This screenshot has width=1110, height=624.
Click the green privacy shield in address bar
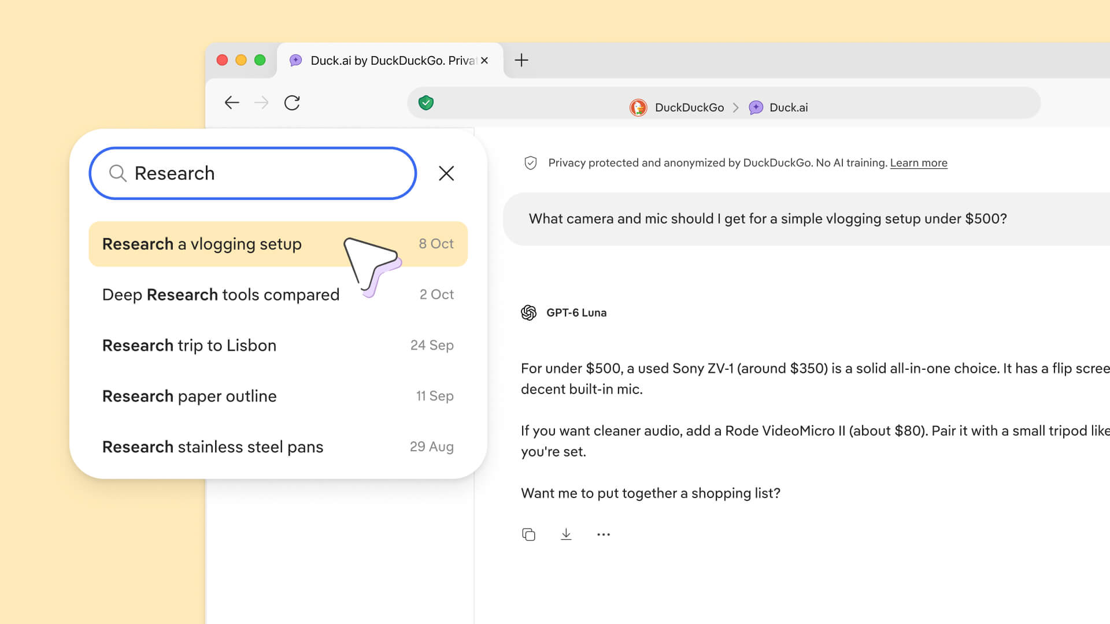click(426, 103)
